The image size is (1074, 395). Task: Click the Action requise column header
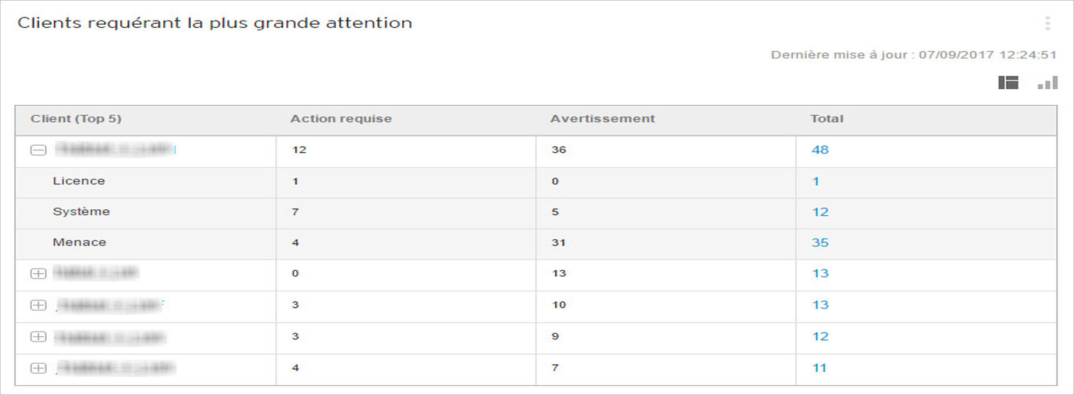[x=341, y=119]
